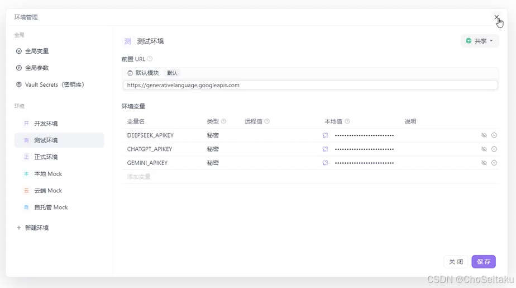Open the 共享 sharing dropdown
This screenshot has height=288, width=516.
pos(480,41)
